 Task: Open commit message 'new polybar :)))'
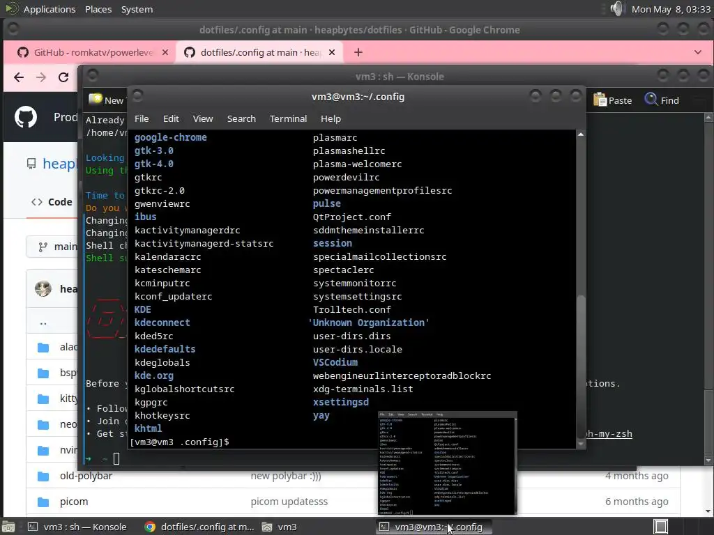coord(286,476)
